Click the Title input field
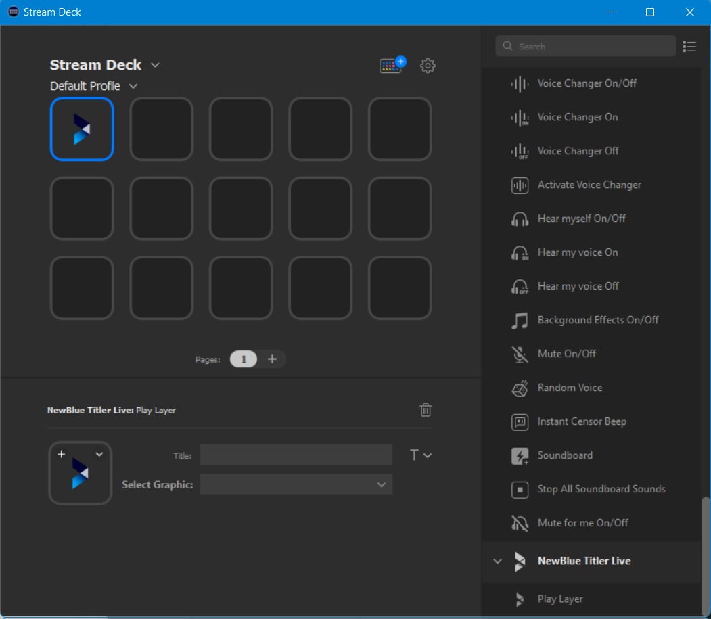The height and width of the screenshot is (619, 711). (x=296, y=455)
